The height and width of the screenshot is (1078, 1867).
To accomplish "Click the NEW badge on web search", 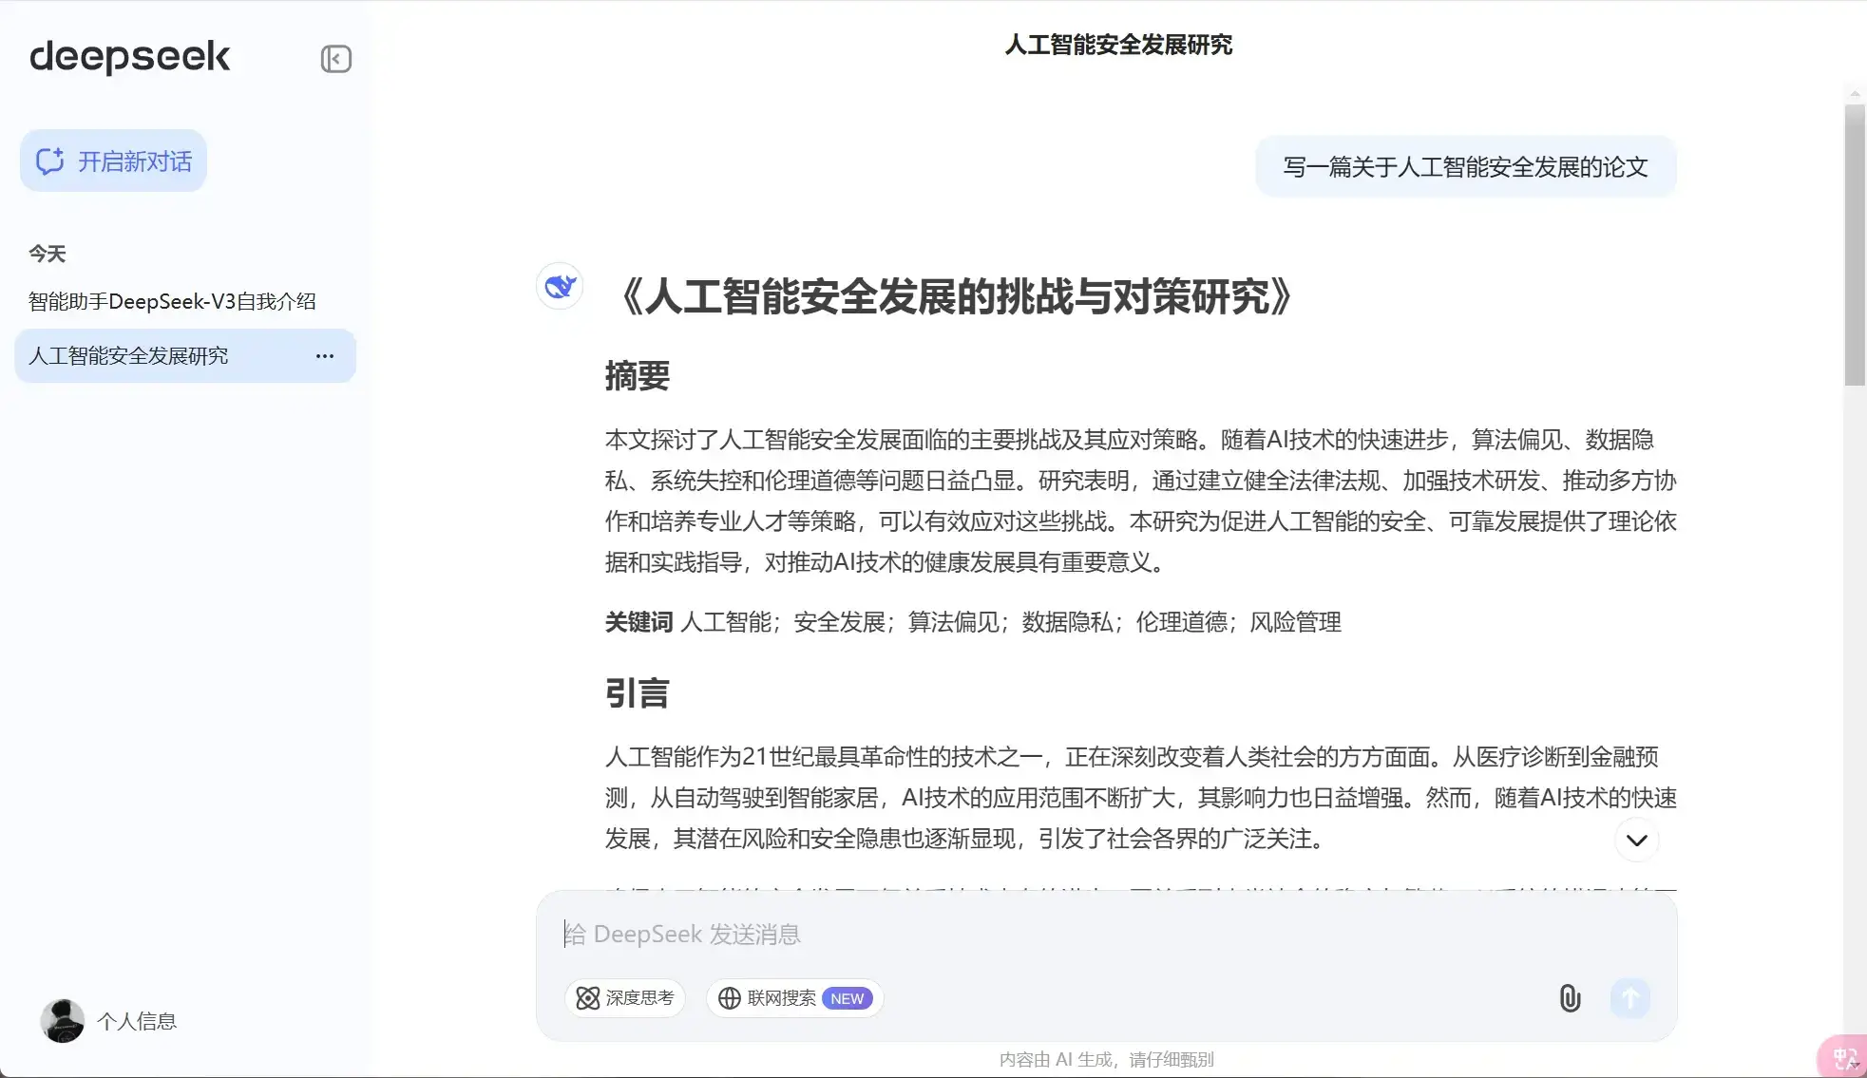I will (x=847, y=998).
